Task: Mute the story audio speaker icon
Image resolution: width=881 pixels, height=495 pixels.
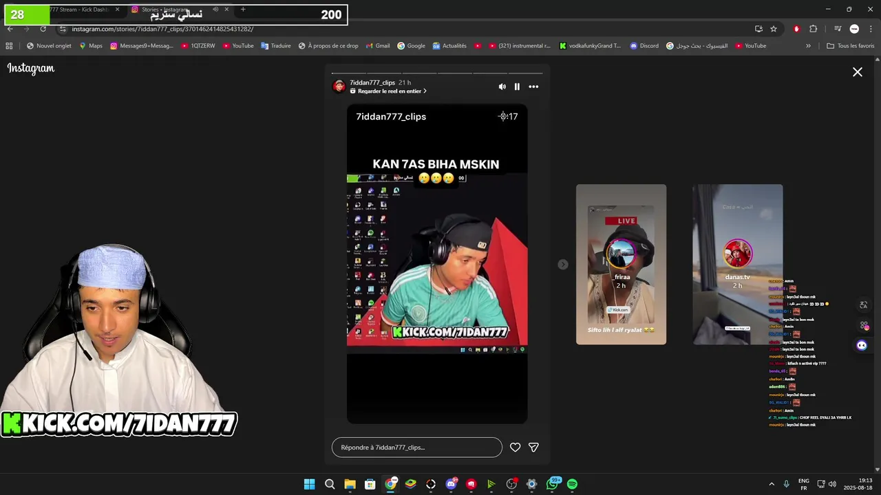Action: coord(502,87)
